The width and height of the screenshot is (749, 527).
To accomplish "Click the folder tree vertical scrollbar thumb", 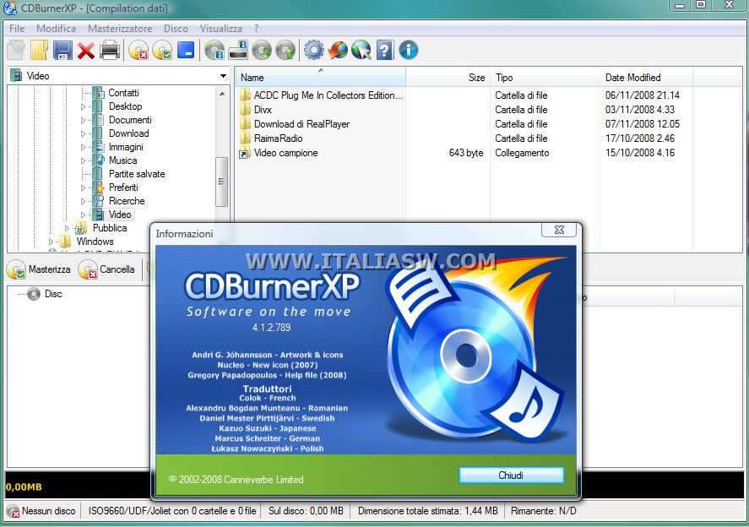I will (x=221, y=182).
